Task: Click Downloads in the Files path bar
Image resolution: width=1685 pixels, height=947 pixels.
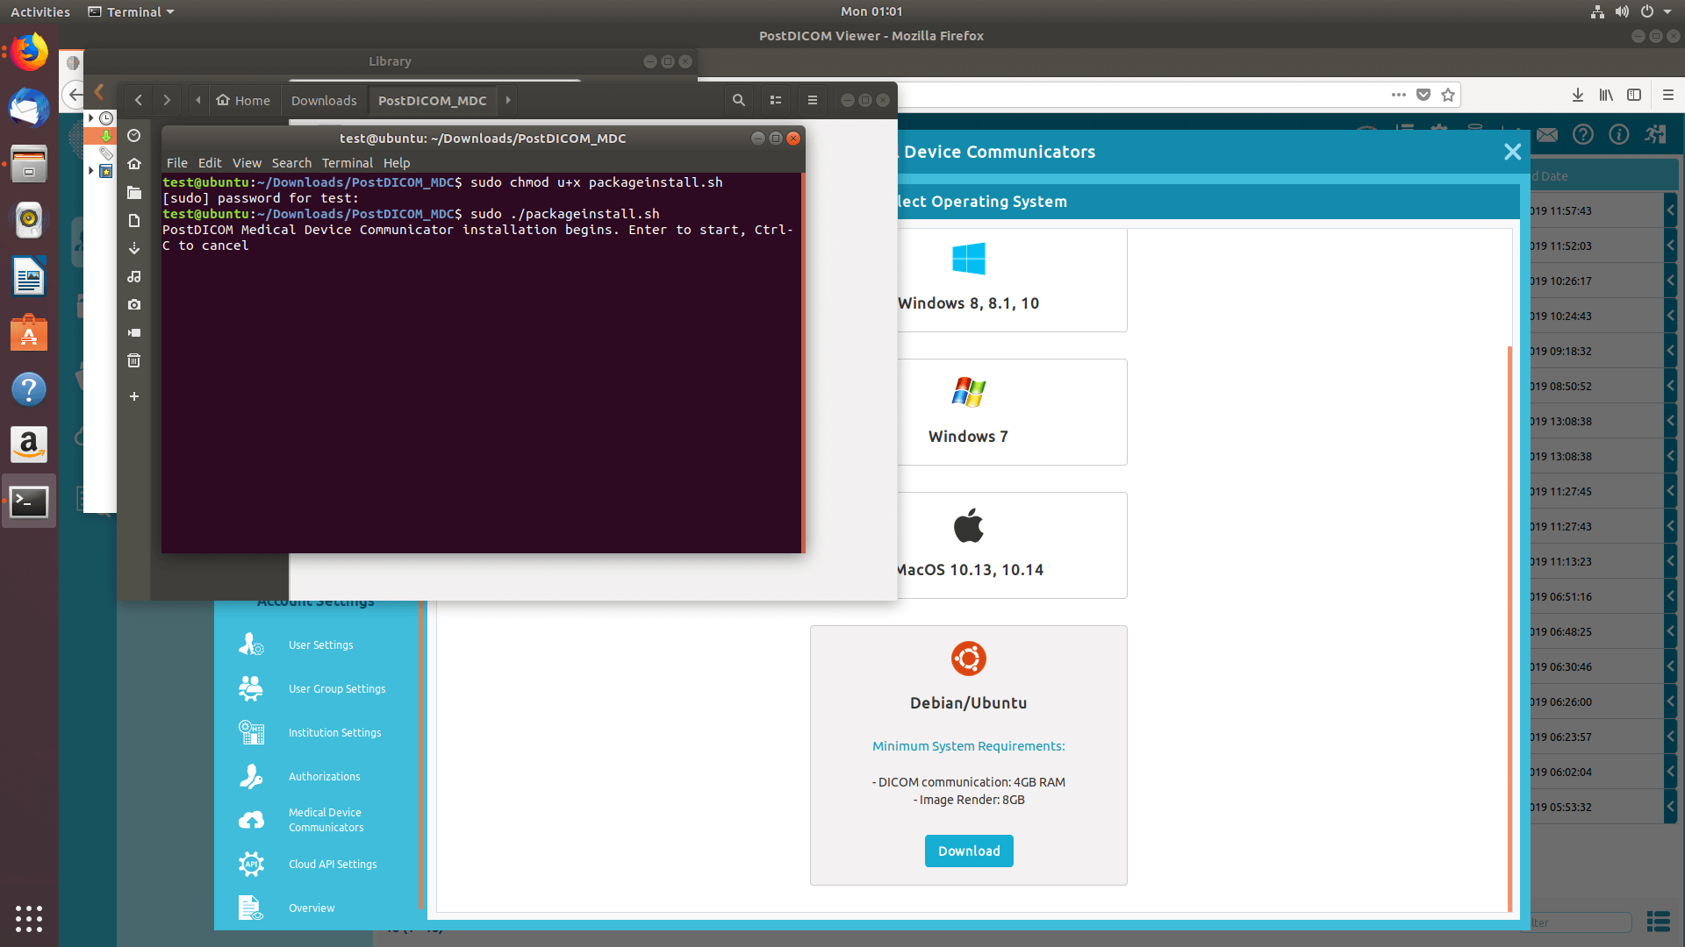Action: (x=324, y=100)
